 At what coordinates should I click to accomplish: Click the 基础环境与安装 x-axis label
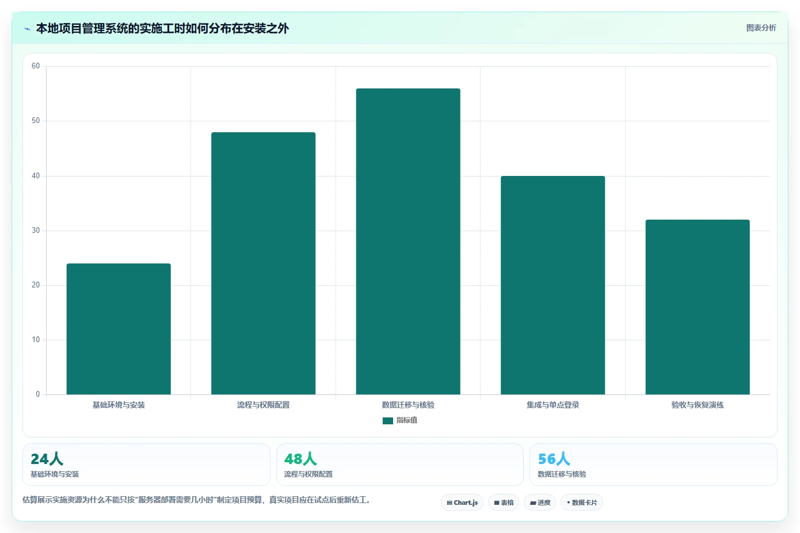tap(119, 405)
